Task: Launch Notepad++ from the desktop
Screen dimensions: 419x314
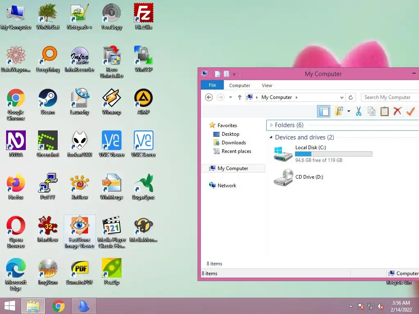Action: (x=79, y=16)
